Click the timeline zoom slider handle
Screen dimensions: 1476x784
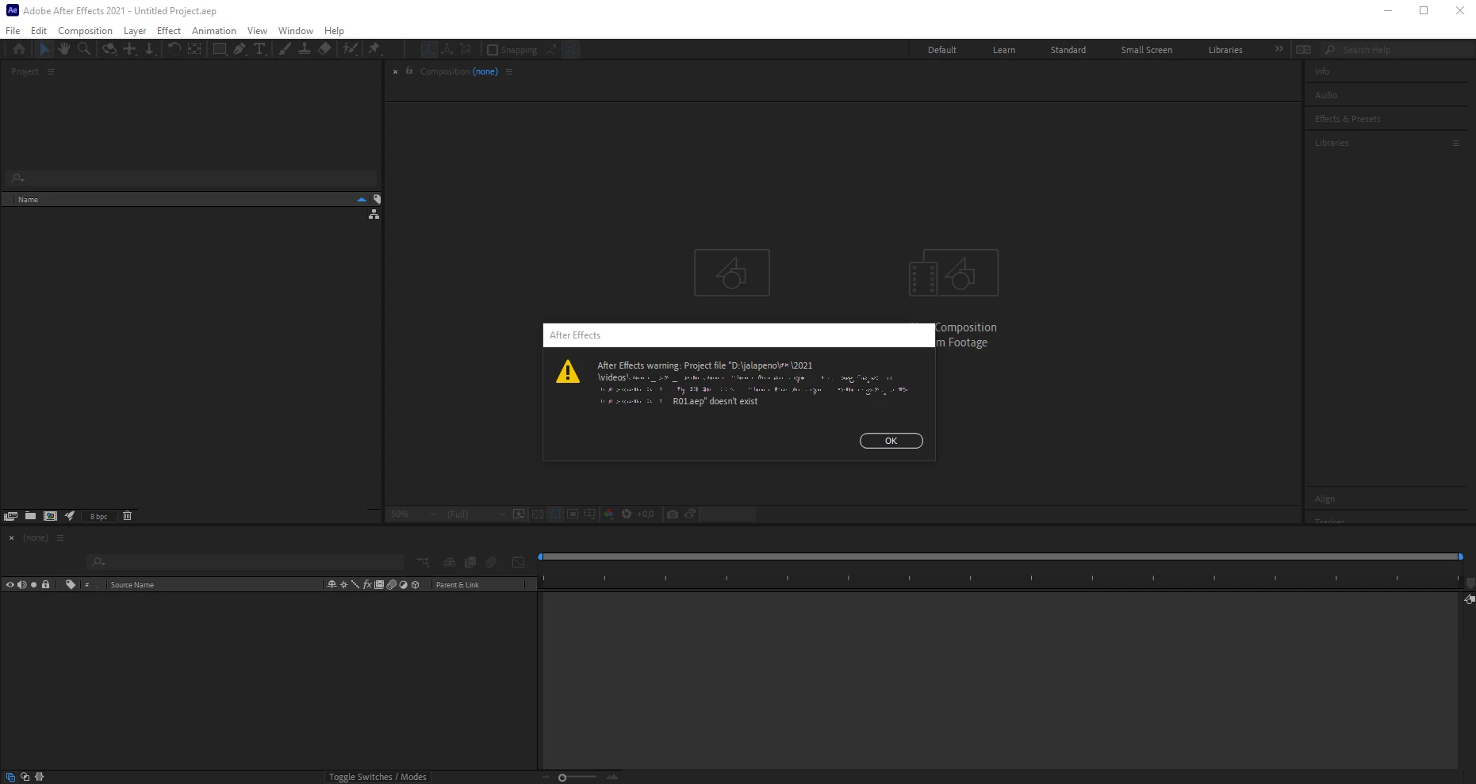click(562, 778)
